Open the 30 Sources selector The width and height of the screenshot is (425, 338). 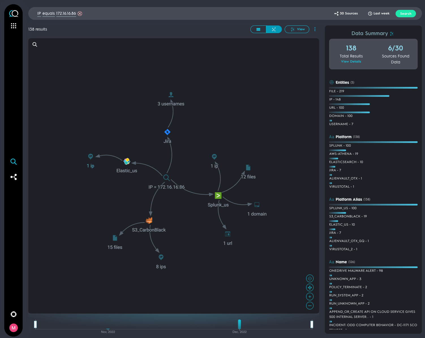346,14
